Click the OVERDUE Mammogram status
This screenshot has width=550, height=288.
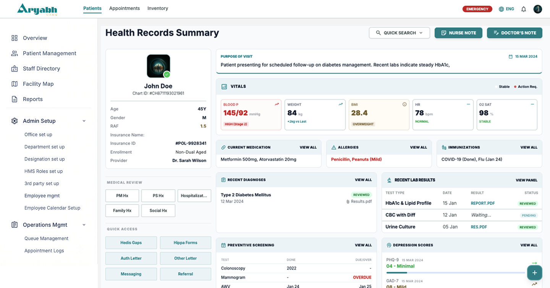[x=362, y=278]
